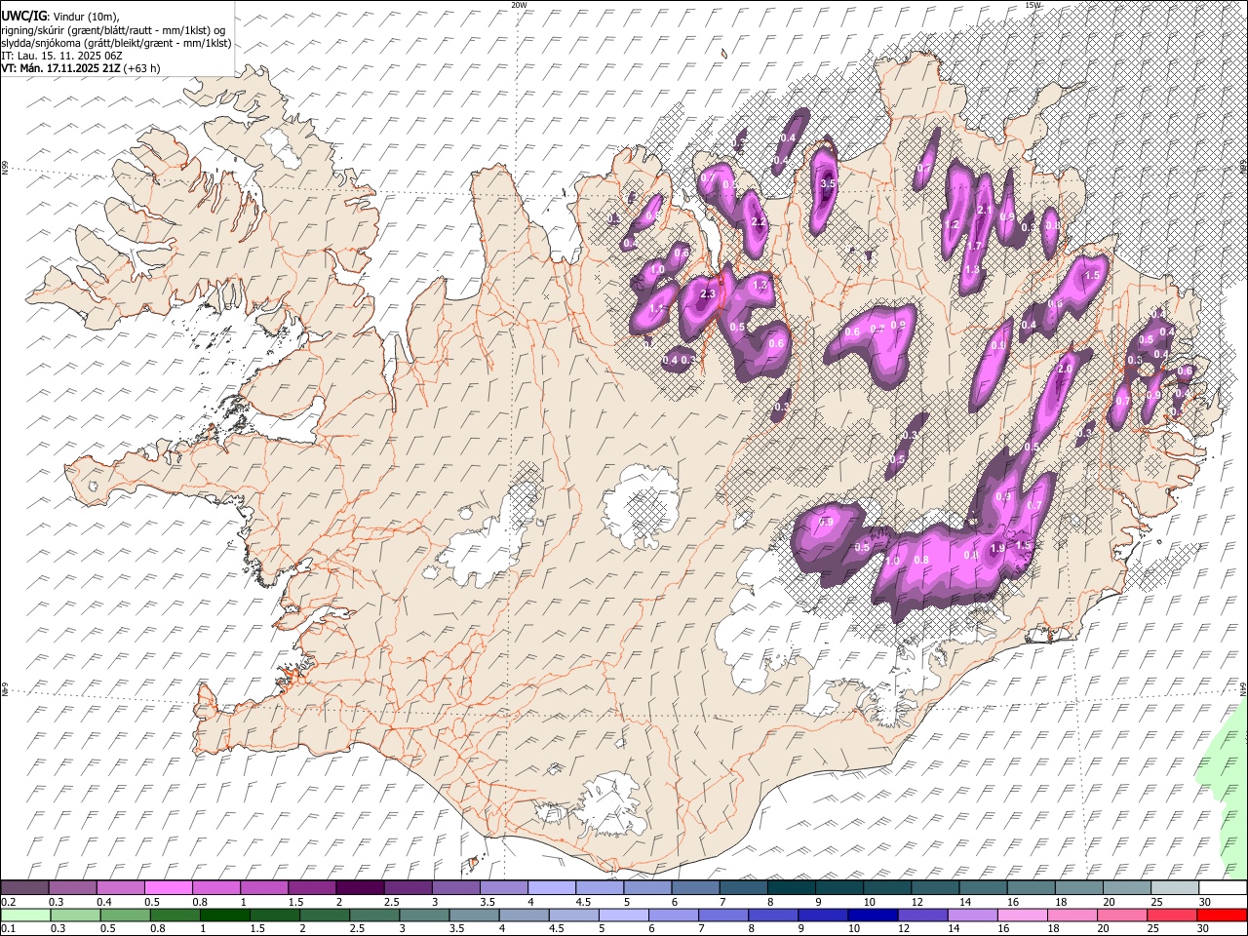This screenshot has width=1248, height=936.
Task: Click the 4.5 swatch in lower legend row
Action: 573,916
